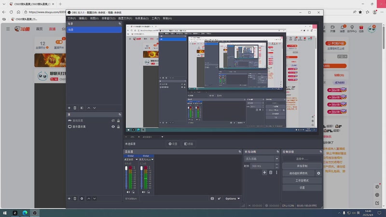Toggle lock on the 显示器采集 source

118,127
